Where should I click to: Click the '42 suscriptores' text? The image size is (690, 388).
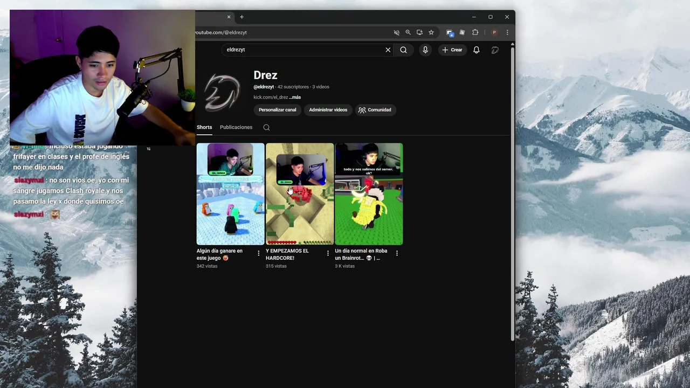[x=293, y=87]
